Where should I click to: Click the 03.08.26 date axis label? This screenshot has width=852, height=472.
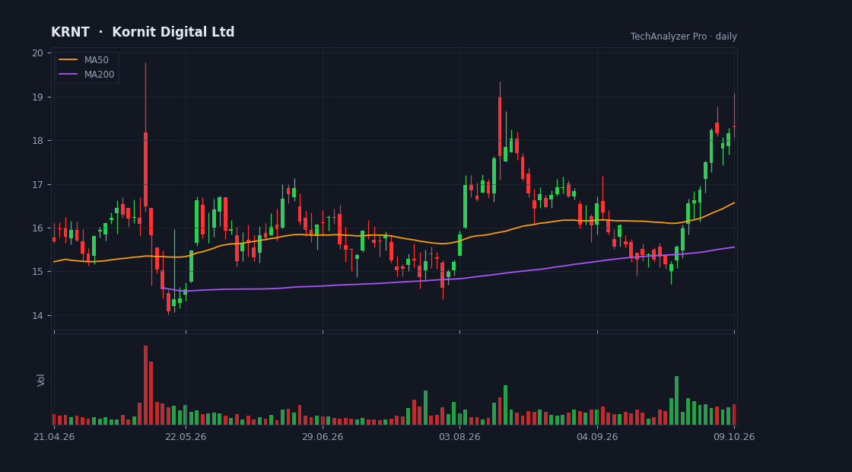tap(459, 437)
